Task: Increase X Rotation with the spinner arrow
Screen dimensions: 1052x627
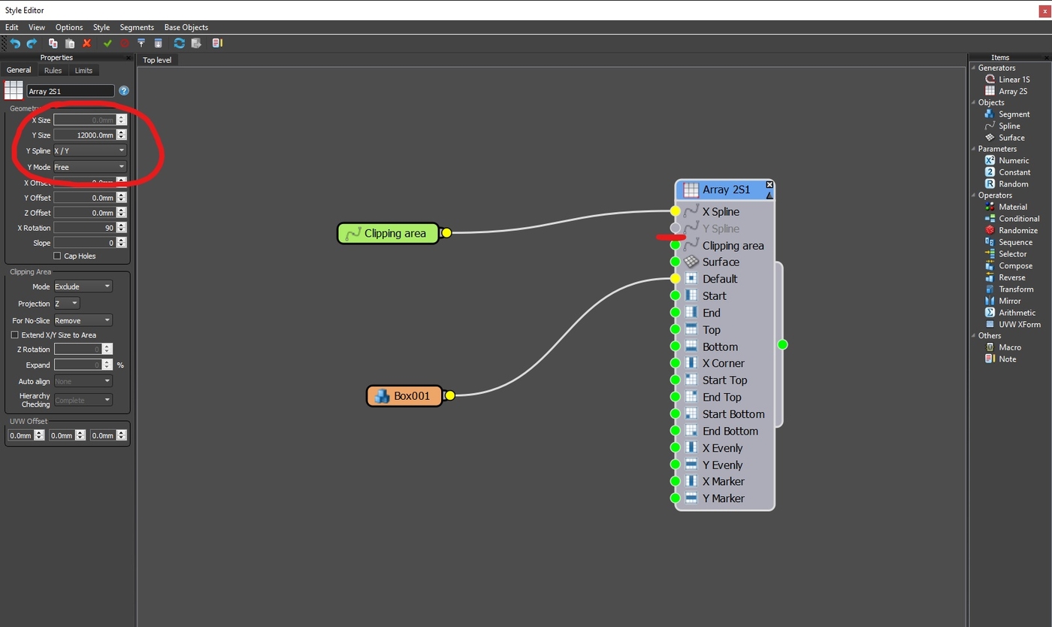Action: point(122,225)
